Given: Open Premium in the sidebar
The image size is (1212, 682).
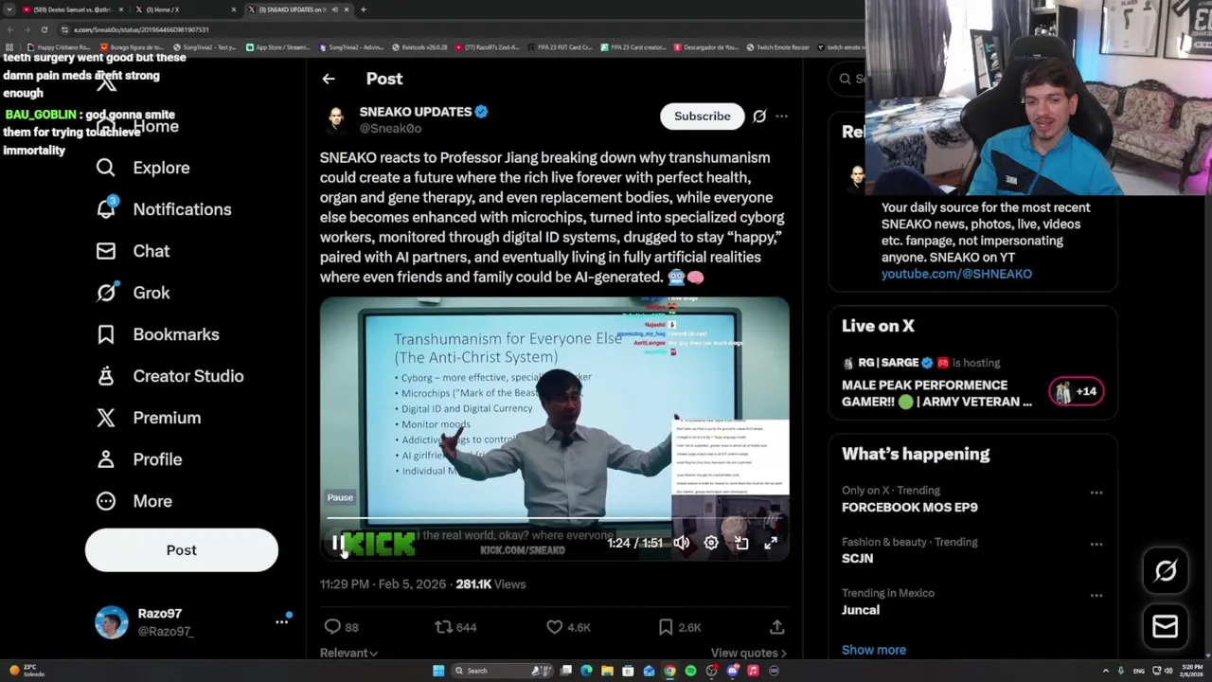Looking at the screenshot, I should [149, 418].
